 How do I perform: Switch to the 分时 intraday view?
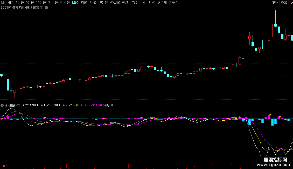pyautogui.click(x=10, y=2)
